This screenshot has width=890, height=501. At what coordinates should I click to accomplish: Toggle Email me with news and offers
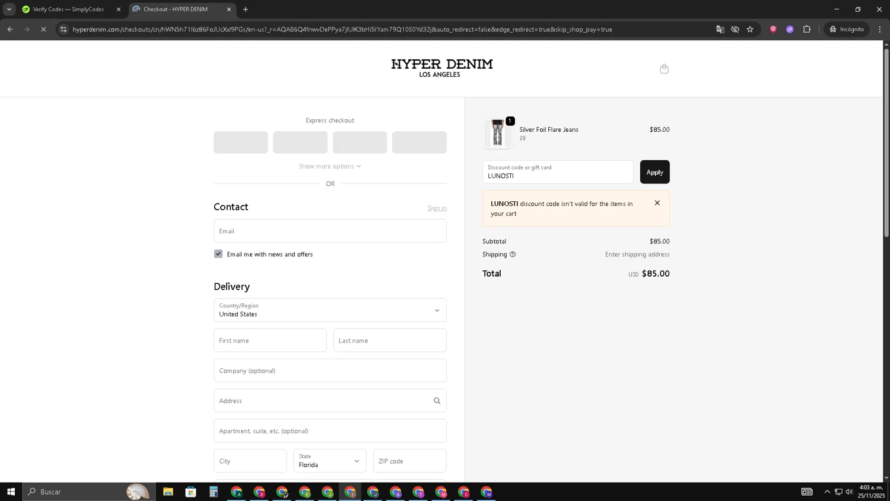tap(218, 254)
